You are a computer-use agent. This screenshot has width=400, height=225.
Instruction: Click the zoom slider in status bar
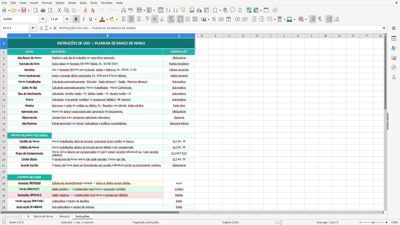click(x=373, y=222)
